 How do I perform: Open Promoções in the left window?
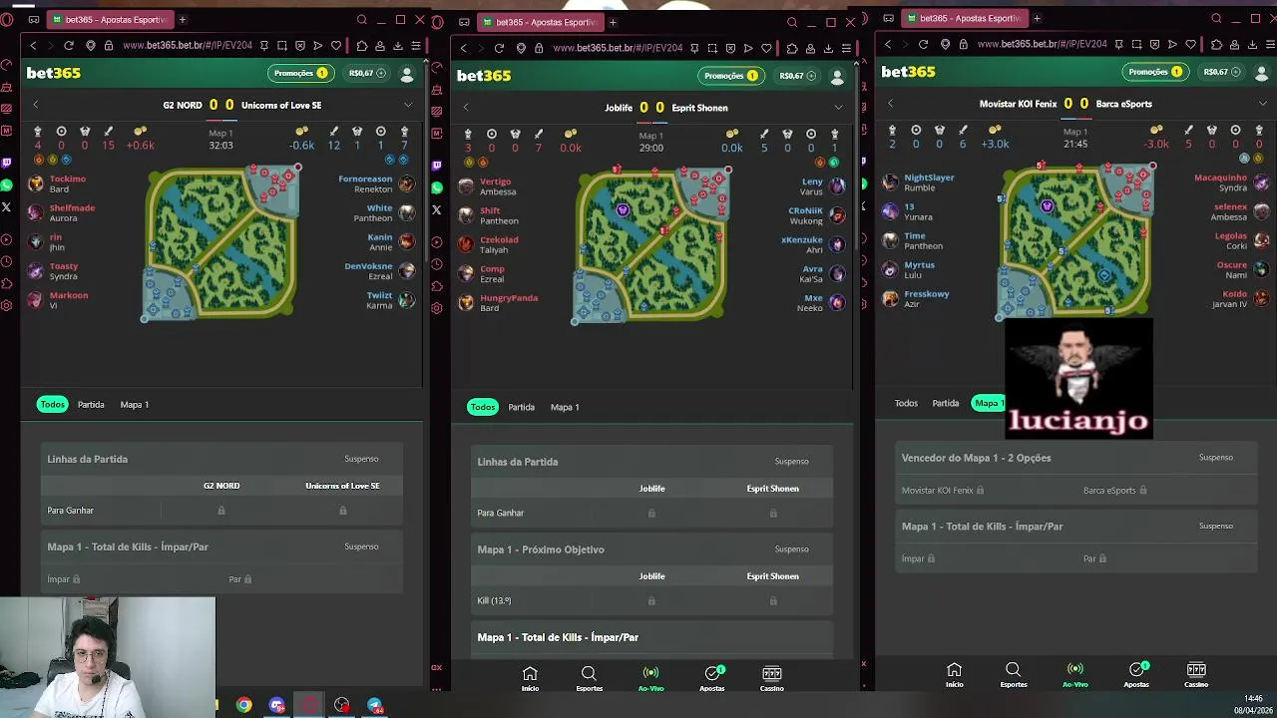pyautogui.click(x=301, y=73)
